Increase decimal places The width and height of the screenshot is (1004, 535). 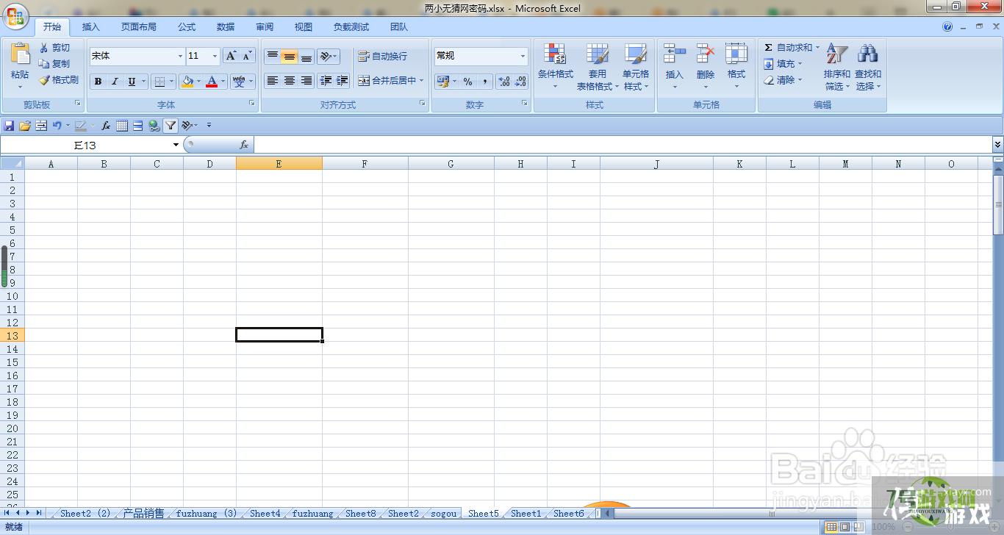(504, 82)
